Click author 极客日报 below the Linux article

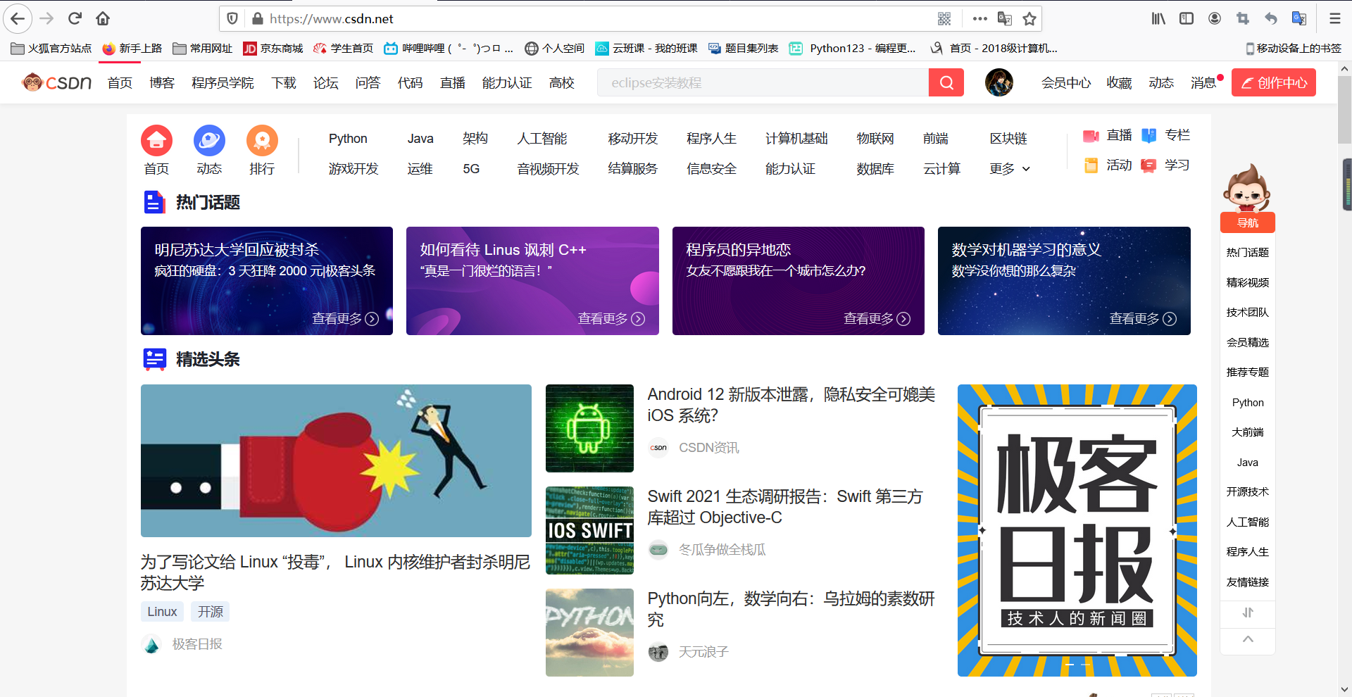197,644
